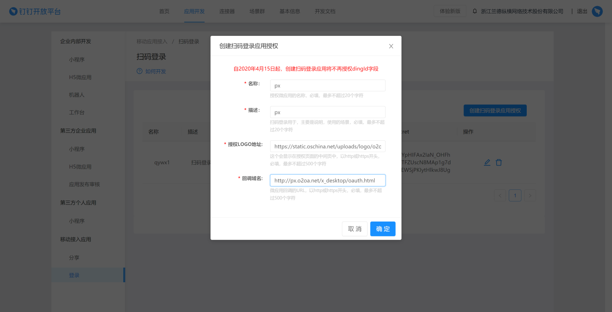The width and height of the screenshot is (612, 312).
Task: Click 第三方企业应用 sidebar group header
Action: coord(78,131)
